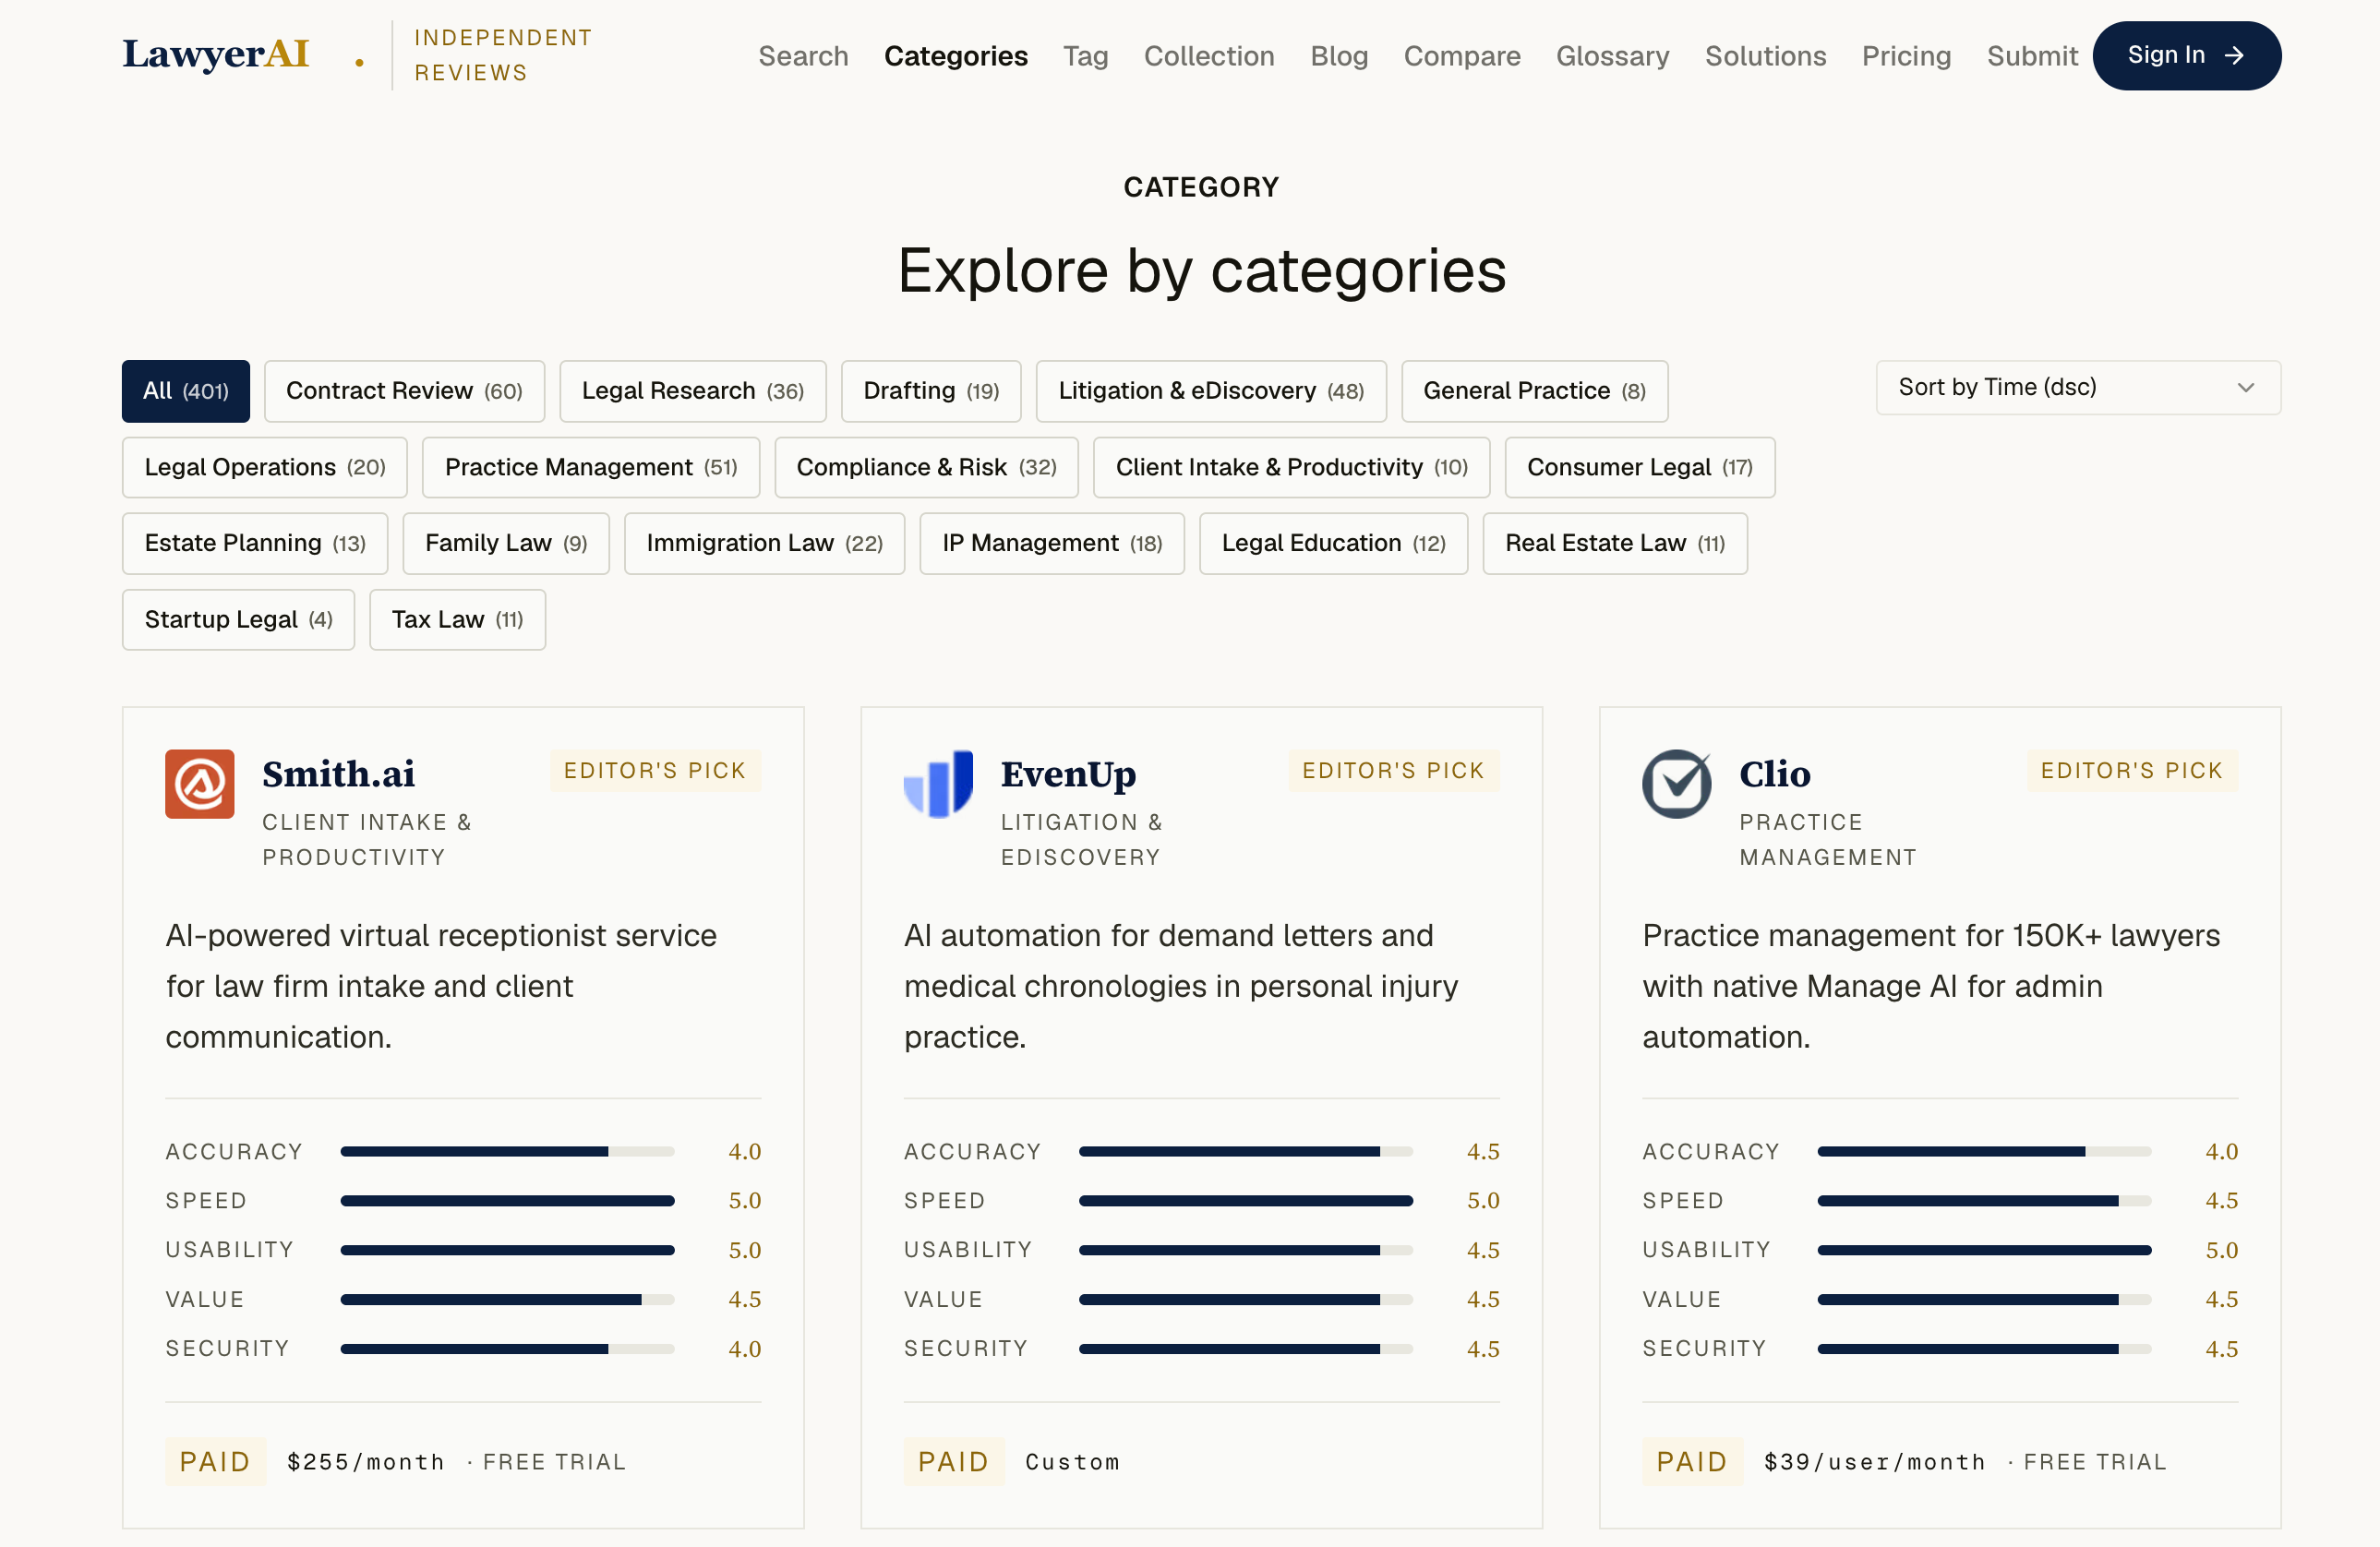The width and height of the screenshot is (2380, 1547).
Task: Filter by Compliance & Risk category
Action: point(926,467)
